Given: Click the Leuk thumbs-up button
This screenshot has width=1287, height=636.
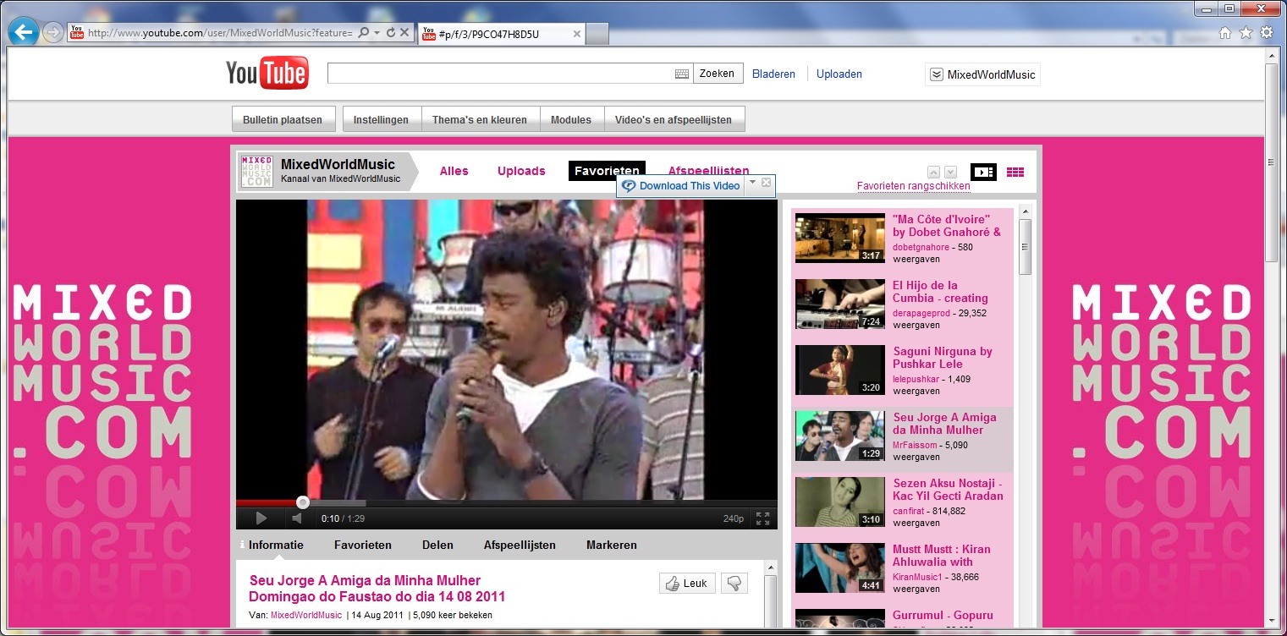Looking at the screenshot, I should [x=687, y=584].
